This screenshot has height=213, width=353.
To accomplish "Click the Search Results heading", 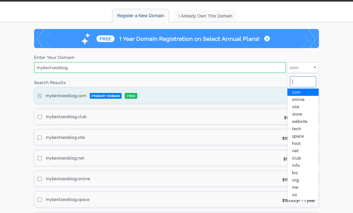I will [50, 83].
